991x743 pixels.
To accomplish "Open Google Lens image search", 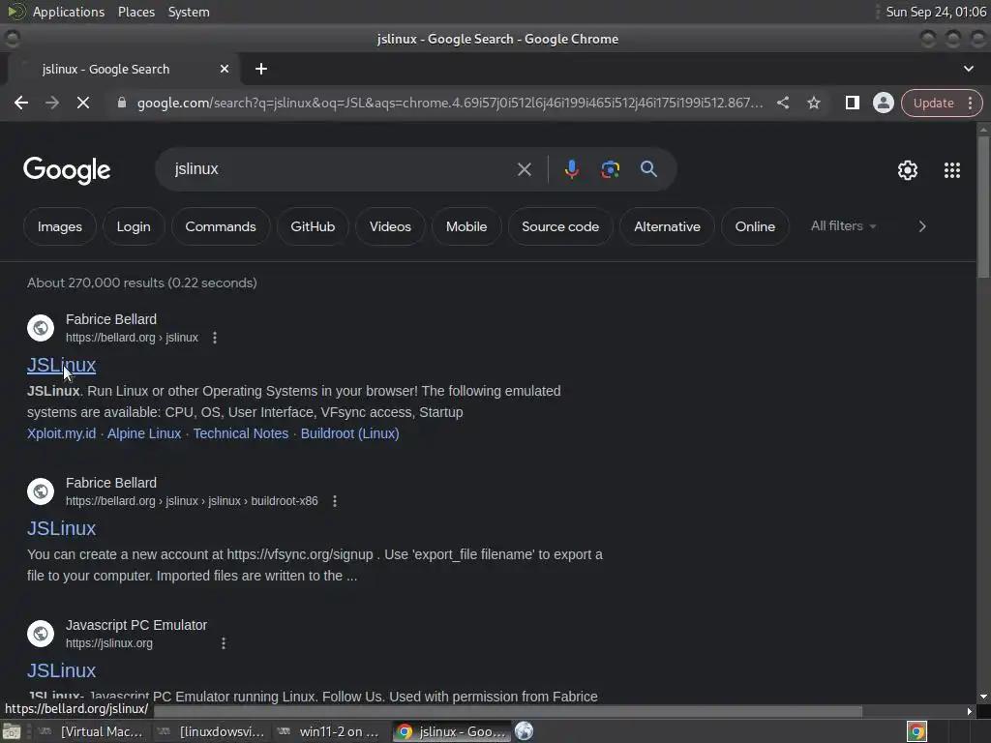I will tap(610, 169).
